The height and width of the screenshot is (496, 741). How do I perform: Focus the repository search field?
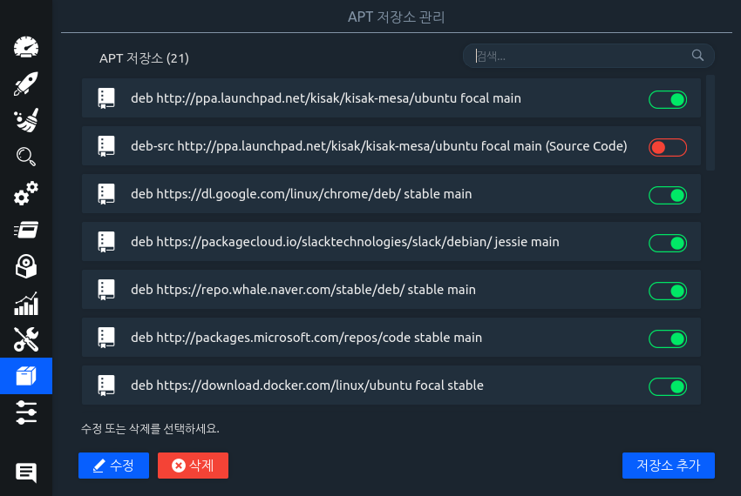pos(580,57)
